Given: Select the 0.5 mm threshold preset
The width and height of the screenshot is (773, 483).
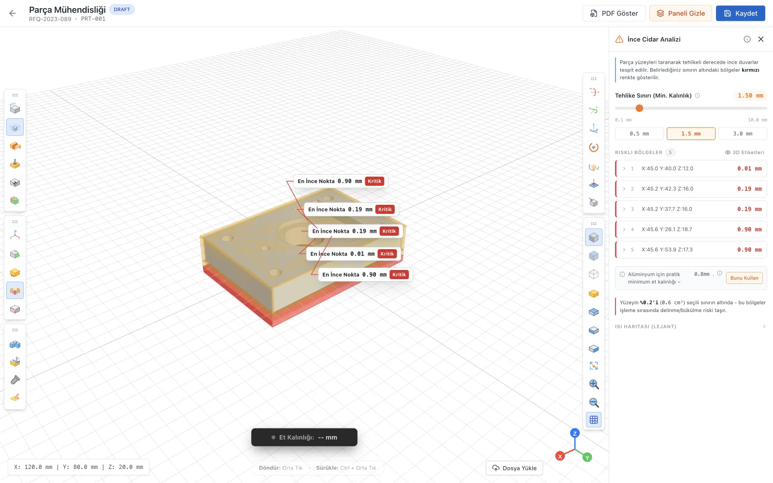Looking at the screenshot, I should (639, 134).
